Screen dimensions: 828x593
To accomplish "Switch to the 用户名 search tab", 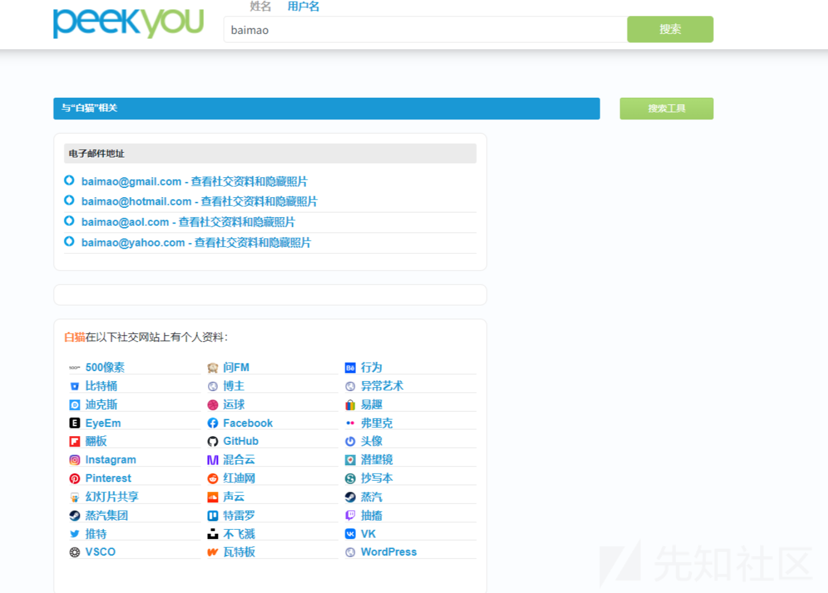I will pyautogui.click(x=303, y=6).
